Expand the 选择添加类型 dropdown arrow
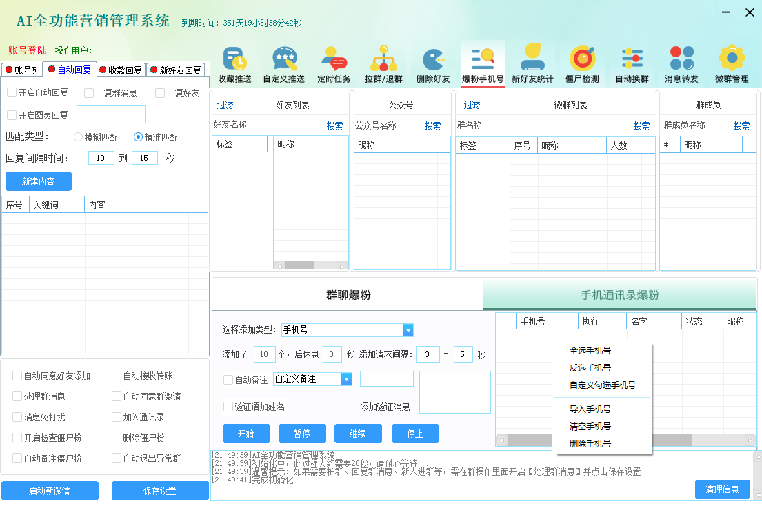 [408, 330]
